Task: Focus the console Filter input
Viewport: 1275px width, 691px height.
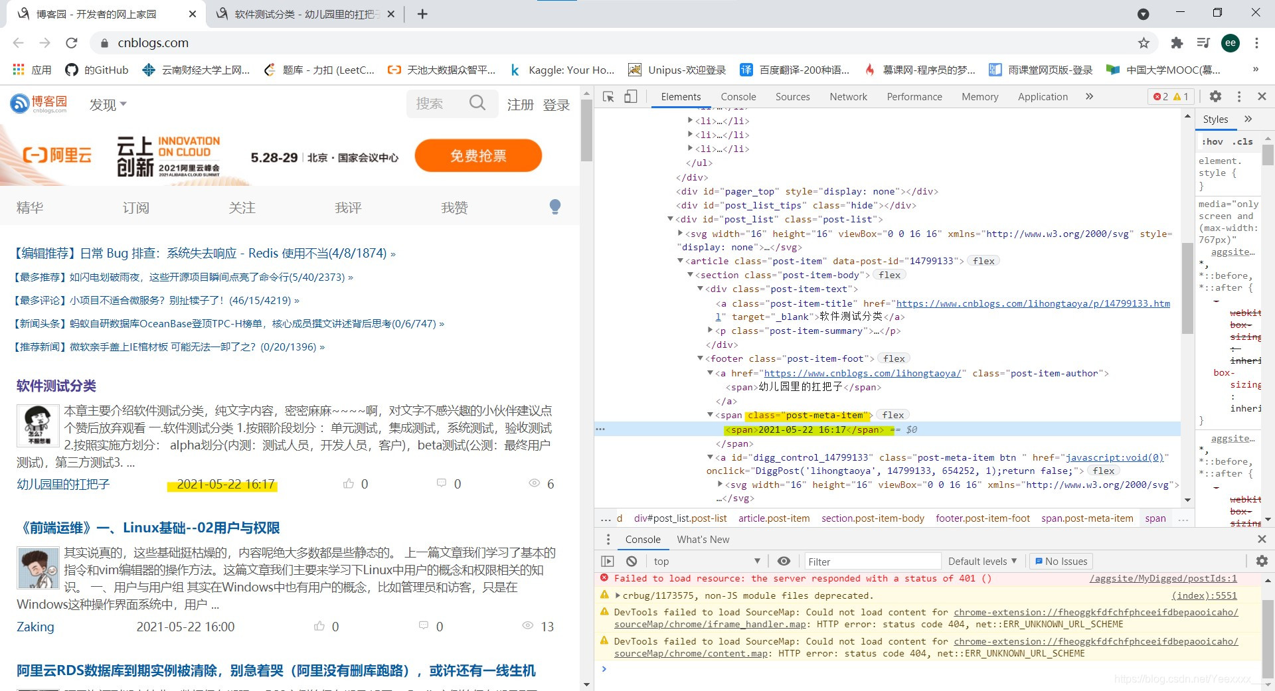Action: tap(873, 562)
